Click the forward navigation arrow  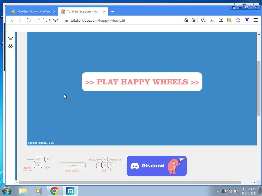point(20,20)
